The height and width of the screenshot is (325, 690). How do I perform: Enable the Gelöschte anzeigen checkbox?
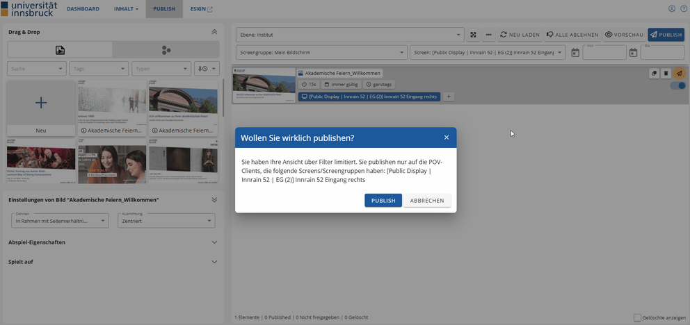[x=638, y=317]
